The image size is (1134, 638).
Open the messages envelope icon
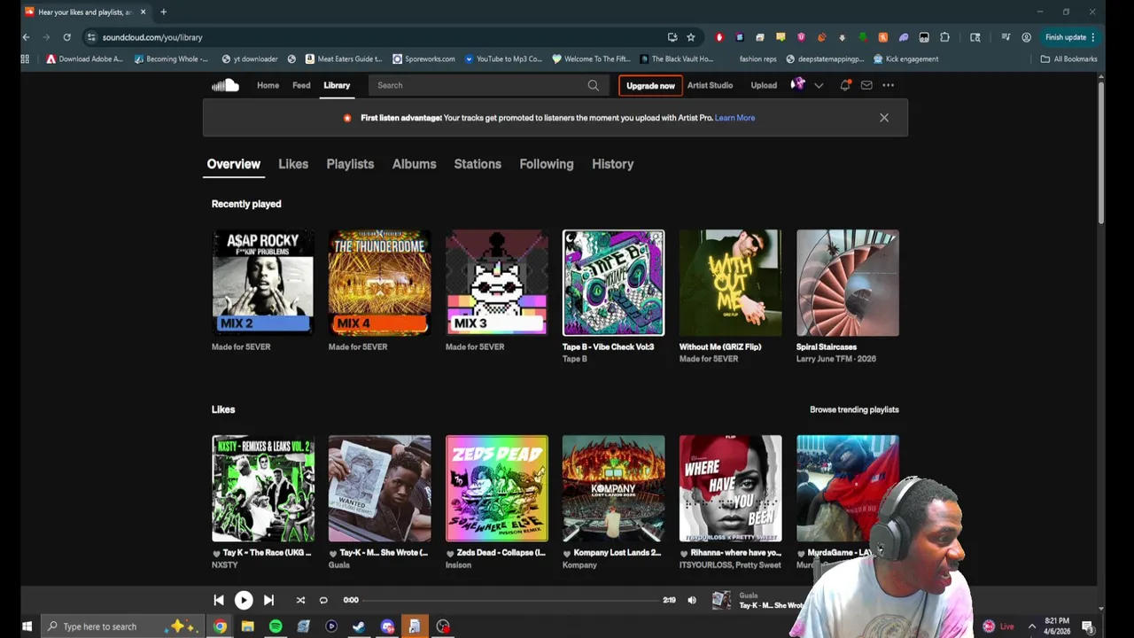point(866,85)
